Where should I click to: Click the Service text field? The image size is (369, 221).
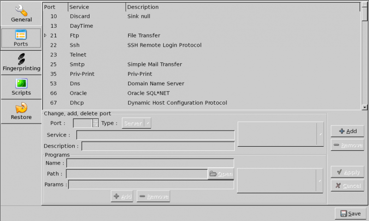[x=155, y=135]
